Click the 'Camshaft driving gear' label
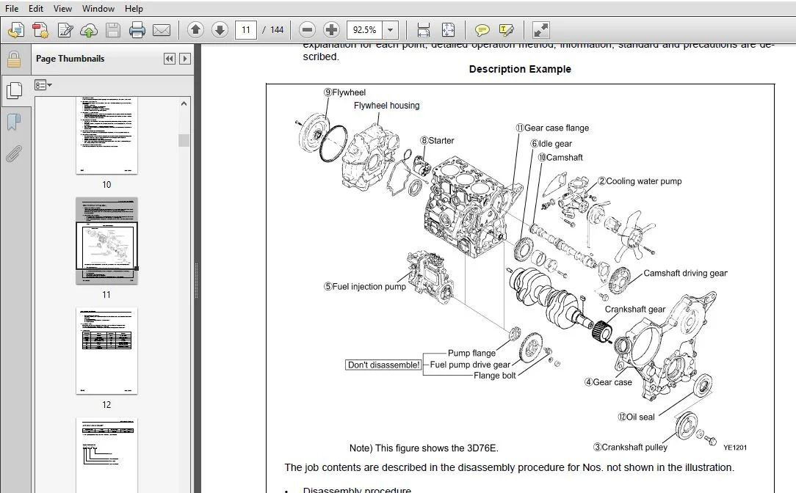Screen dimensions: 796x493 pos(685,273)
